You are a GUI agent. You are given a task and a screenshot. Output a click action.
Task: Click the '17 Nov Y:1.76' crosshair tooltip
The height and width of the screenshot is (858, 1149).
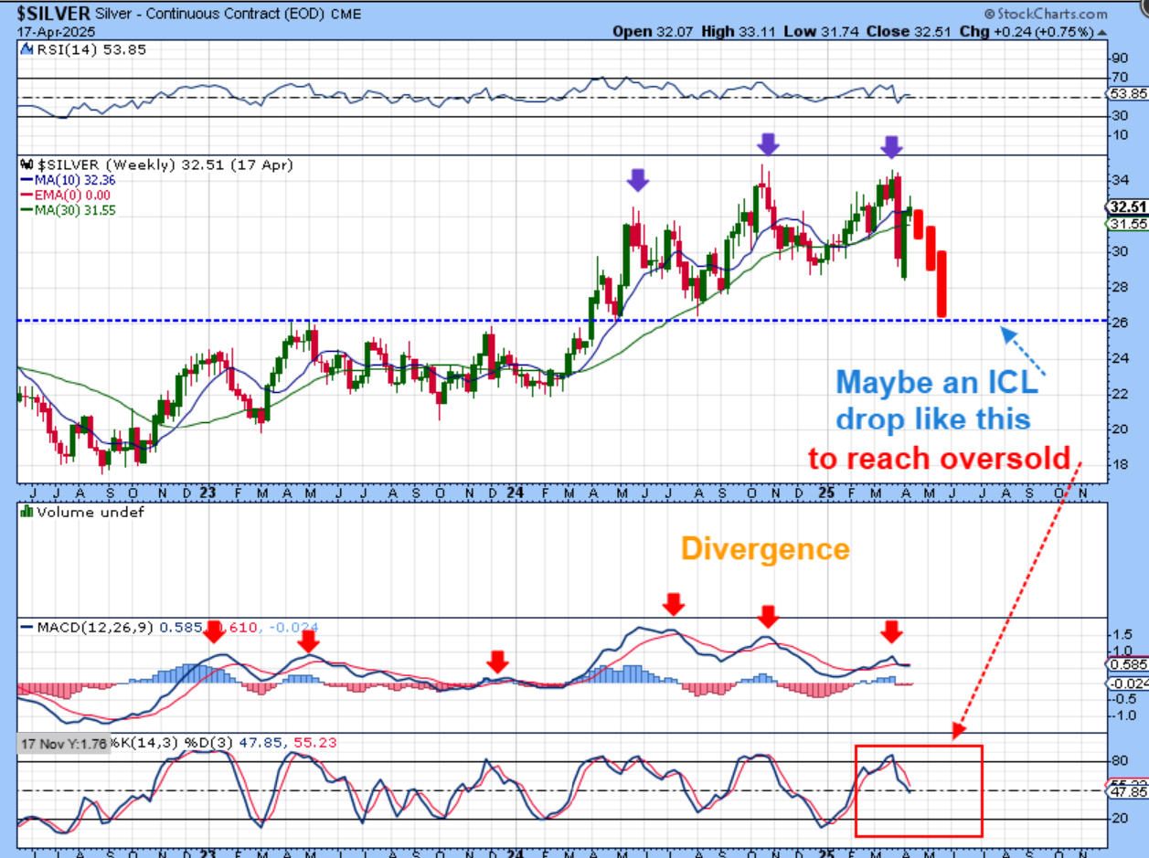(x=62, y=743)
